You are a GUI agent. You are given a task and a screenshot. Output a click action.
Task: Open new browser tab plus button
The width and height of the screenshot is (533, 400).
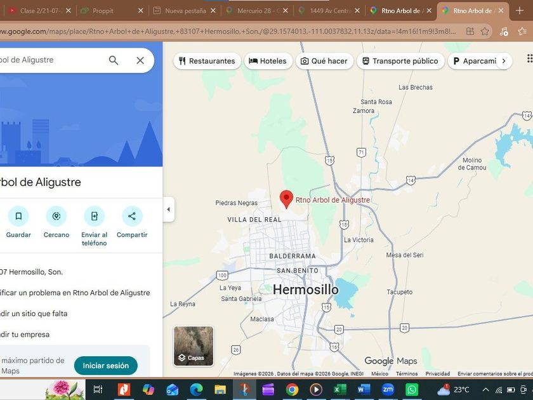coord(519,11)
